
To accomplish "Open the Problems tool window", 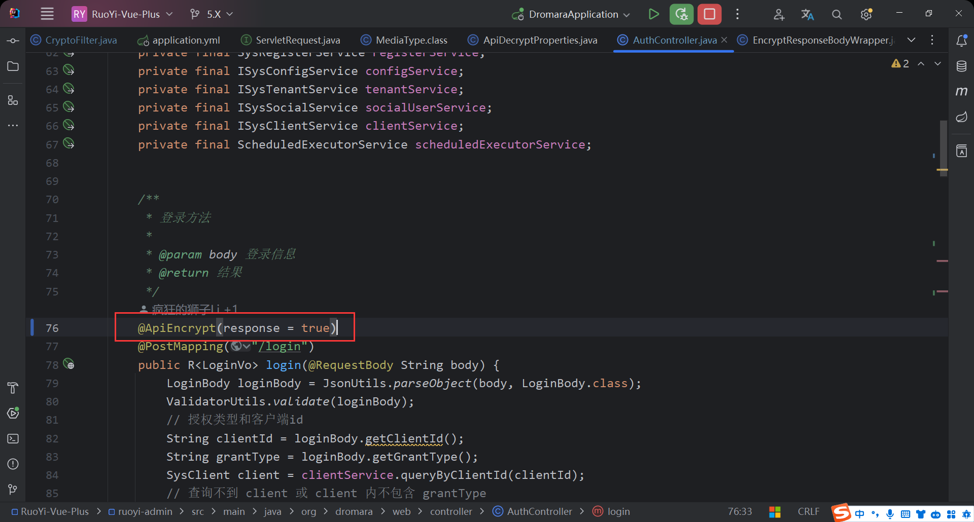I will (x=13, y=464).
